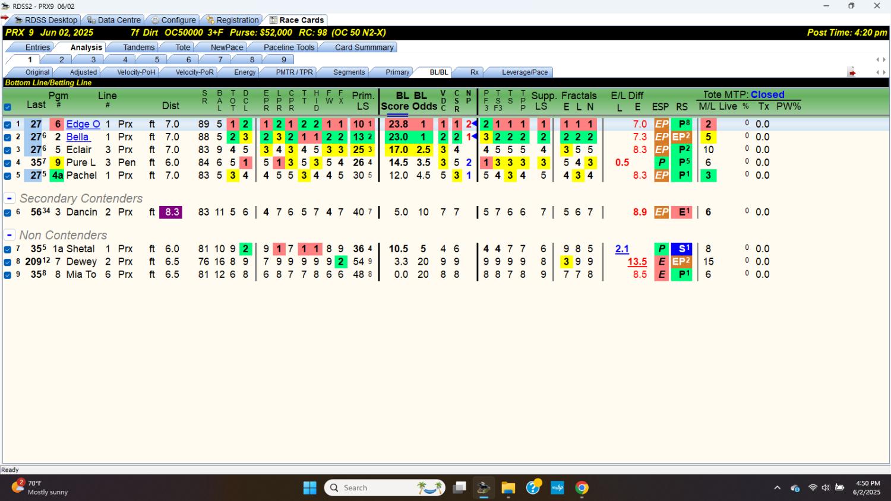
Task: Open the volume tray icon
Action: [826, 488]
